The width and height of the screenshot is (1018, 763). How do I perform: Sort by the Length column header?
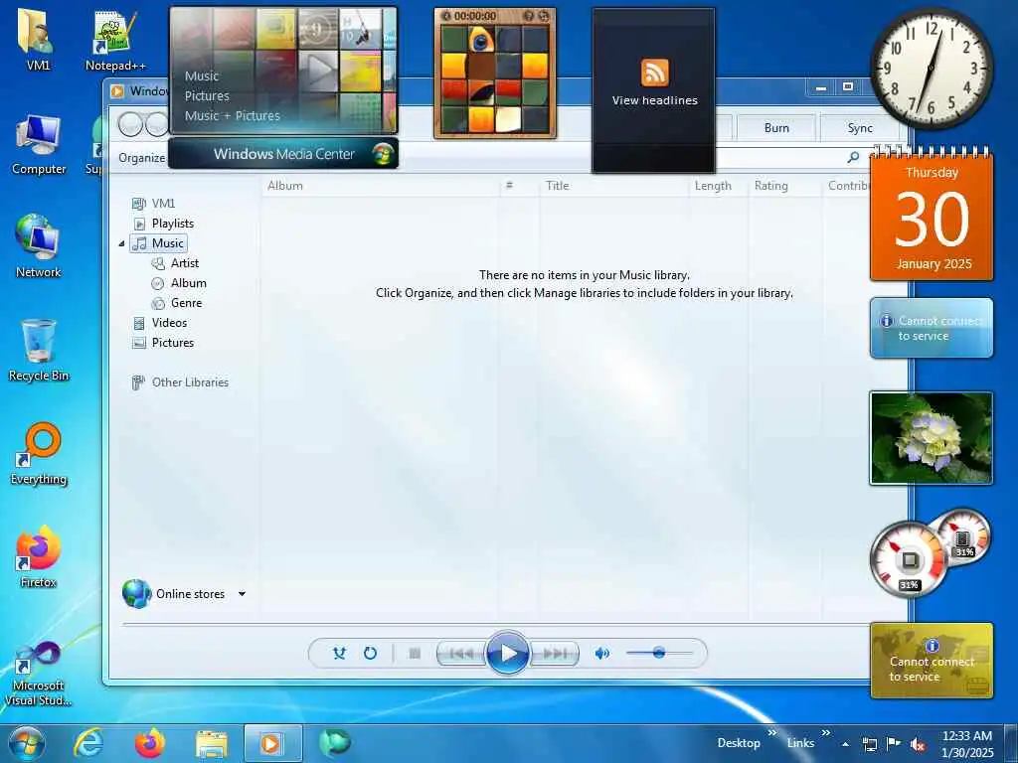(718, 186)
